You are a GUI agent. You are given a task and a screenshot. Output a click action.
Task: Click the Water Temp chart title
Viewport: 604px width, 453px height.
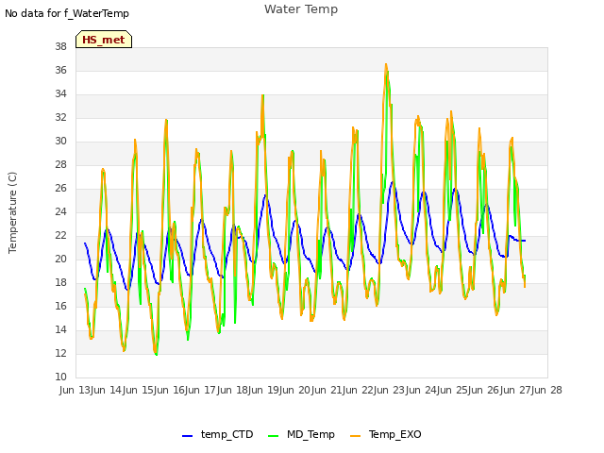pyautogui.click(x=301, y=9)
